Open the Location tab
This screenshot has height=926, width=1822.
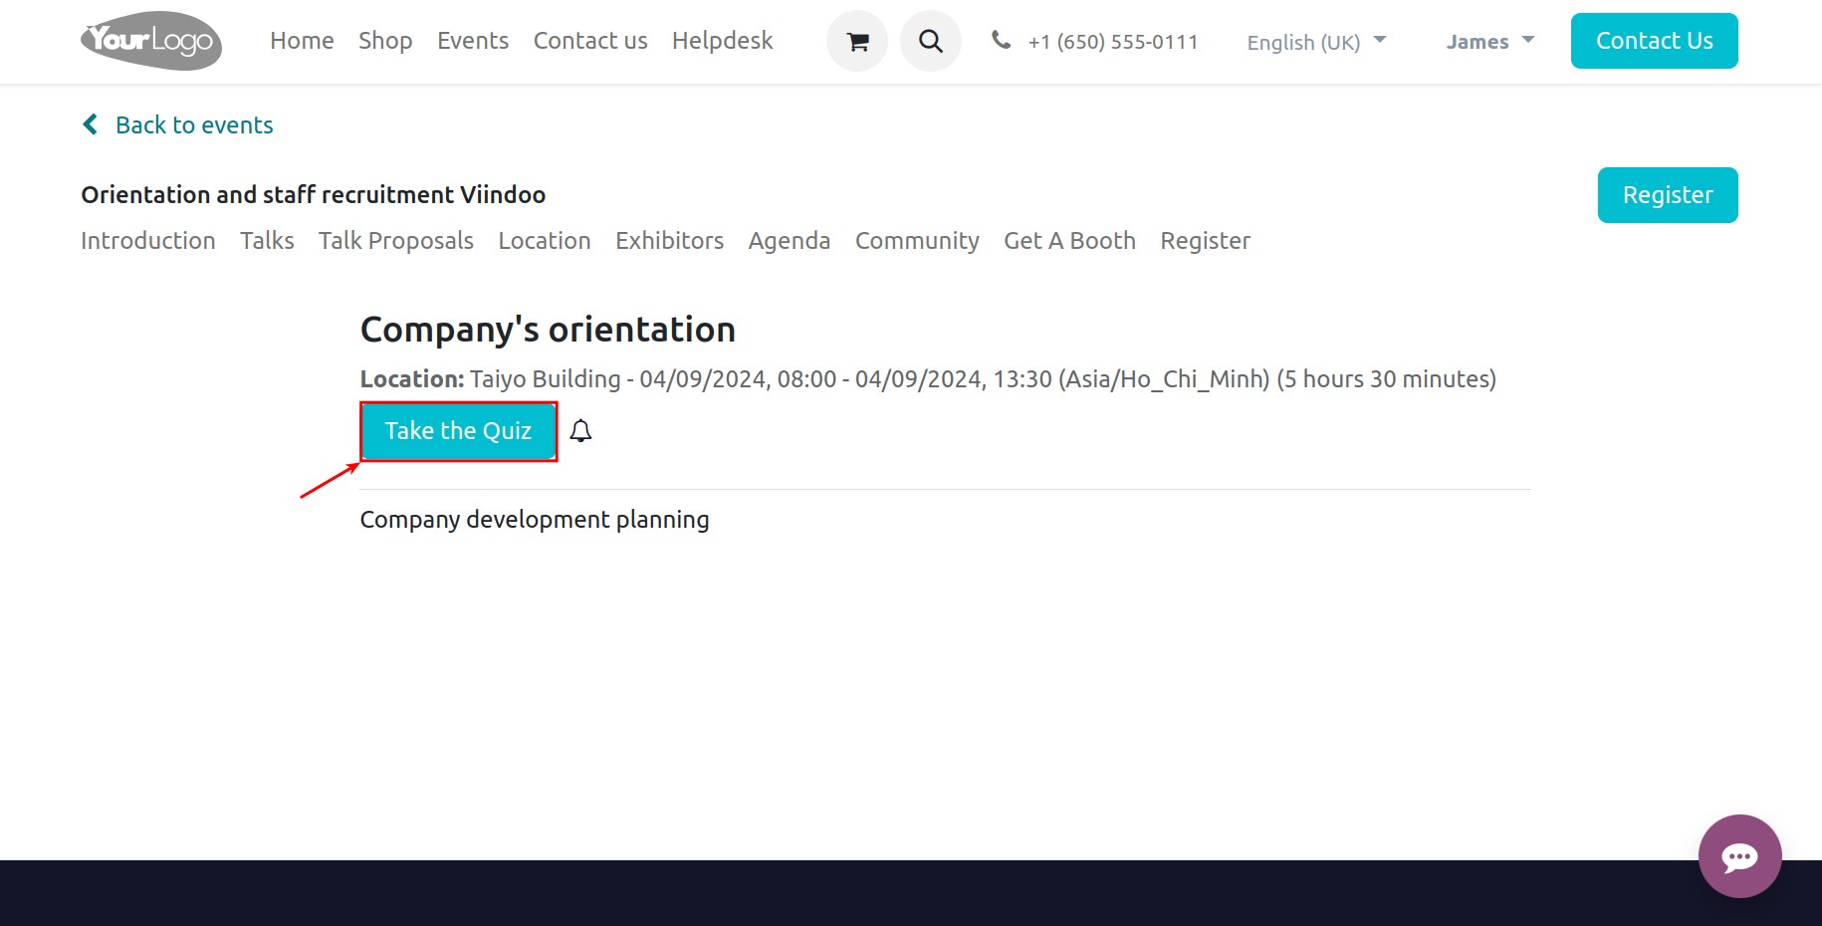[545, 241]
